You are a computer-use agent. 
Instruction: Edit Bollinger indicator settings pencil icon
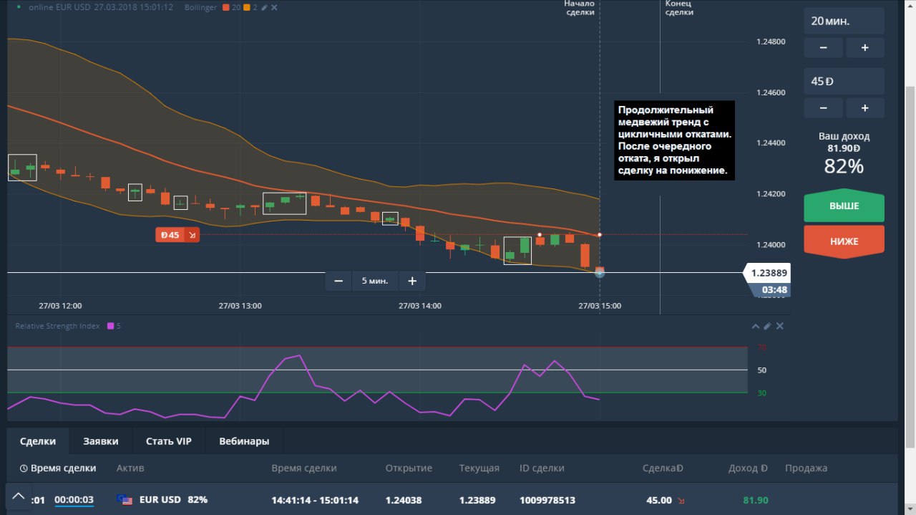tap(265, 7)
